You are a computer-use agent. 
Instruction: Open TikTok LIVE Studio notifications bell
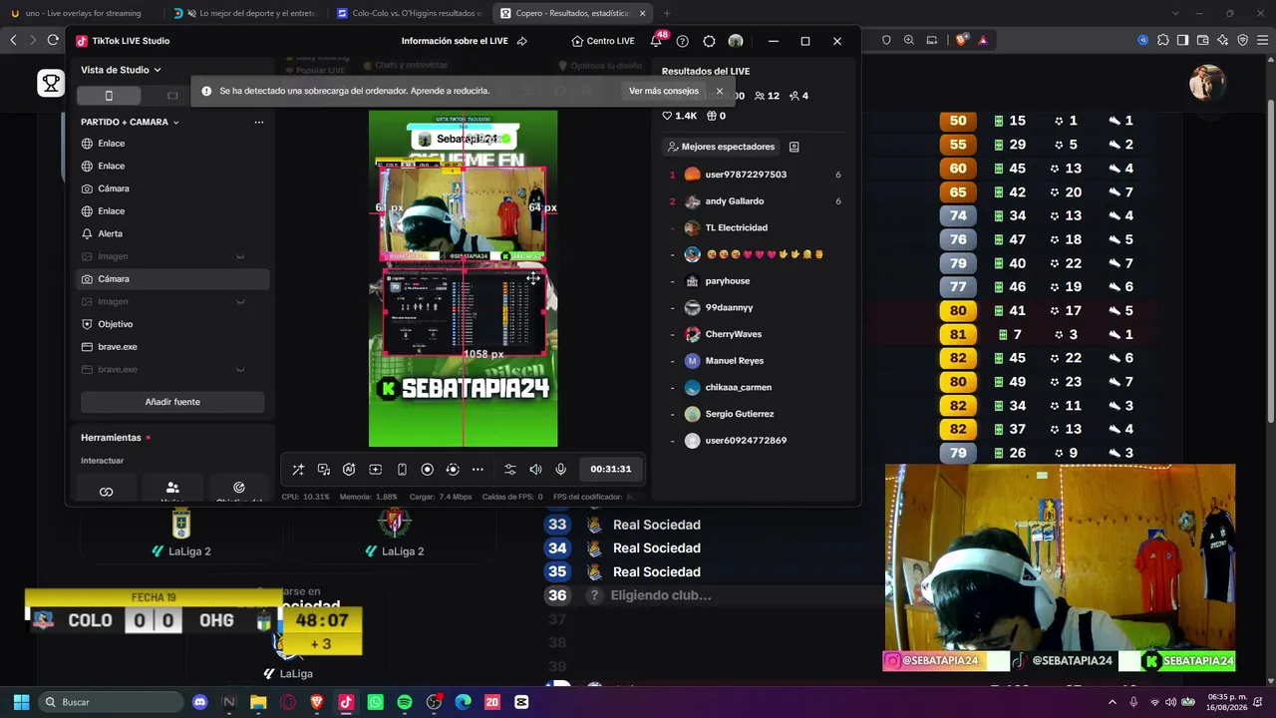click(656, 41)
